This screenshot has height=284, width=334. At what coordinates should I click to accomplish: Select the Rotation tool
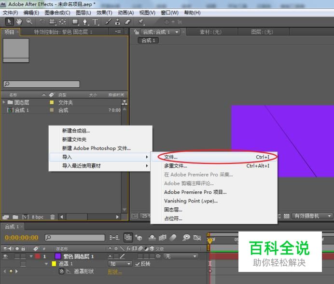(x=42, y=22)
